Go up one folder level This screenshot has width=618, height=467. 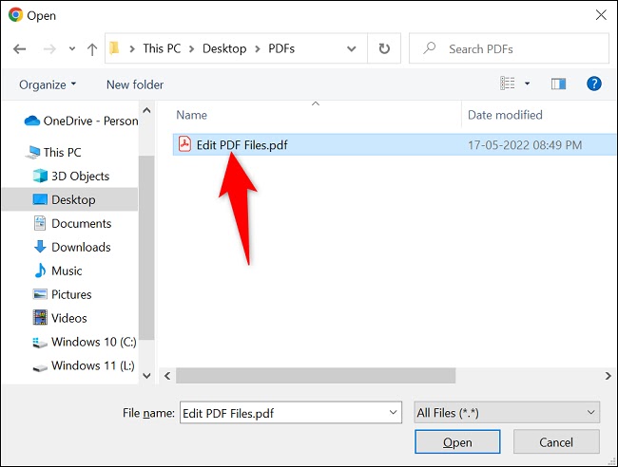[92, 49]
